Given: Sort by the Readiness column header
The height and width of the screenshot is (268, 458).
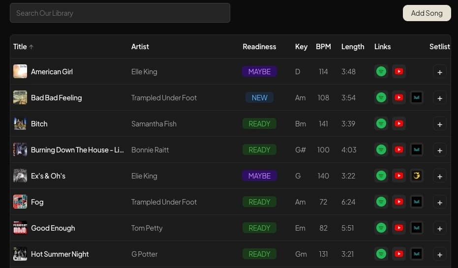Looking at the screenshot, I should click(x=259, y=47).
